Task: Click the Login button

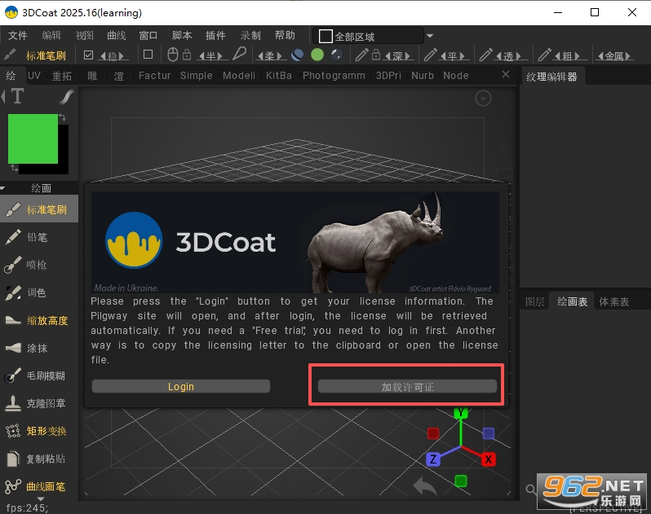Action: point(181,386)
